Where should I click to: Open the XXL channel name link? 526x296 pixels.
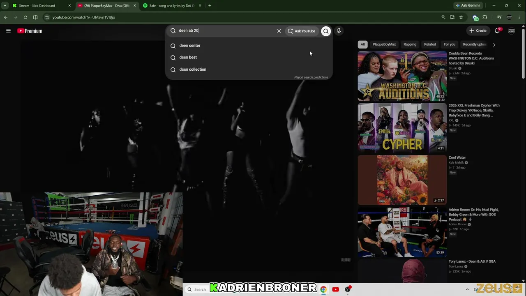451,120
